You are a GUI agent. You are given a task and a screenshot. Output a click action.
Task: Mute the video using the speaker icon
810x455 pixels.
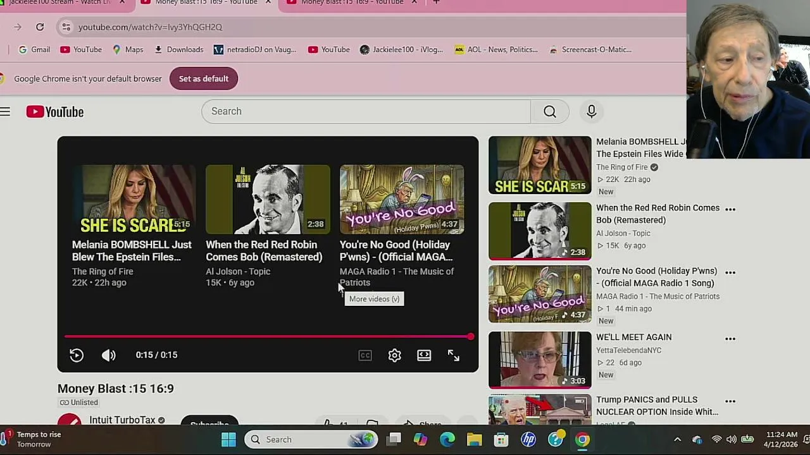pos(109,355)
